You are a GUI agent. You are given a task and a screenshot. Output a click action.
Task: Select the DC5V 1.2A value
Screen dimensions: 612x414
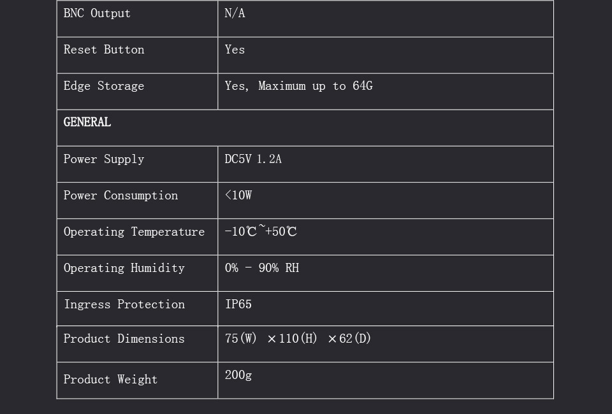(x=253, y=159)
